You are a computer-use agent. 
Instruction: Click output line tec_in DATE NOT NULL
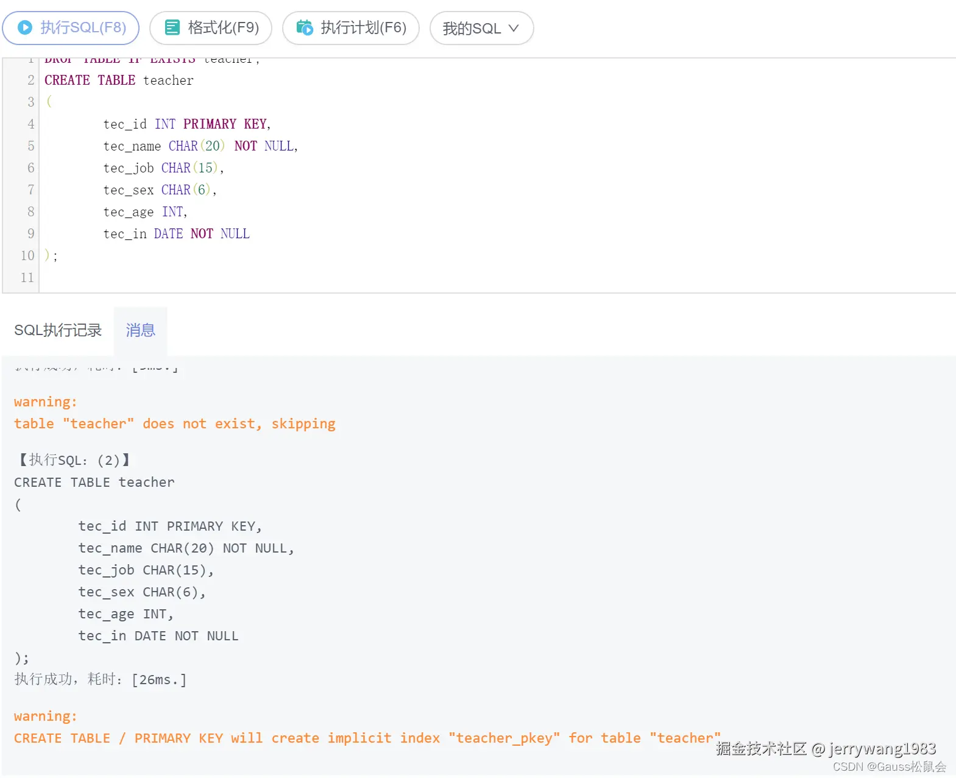158,636
